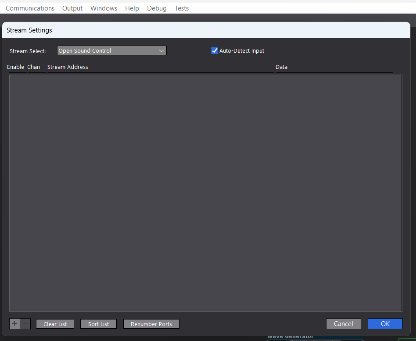Click the Data column header
416x341 pixels.
point(281,67)
